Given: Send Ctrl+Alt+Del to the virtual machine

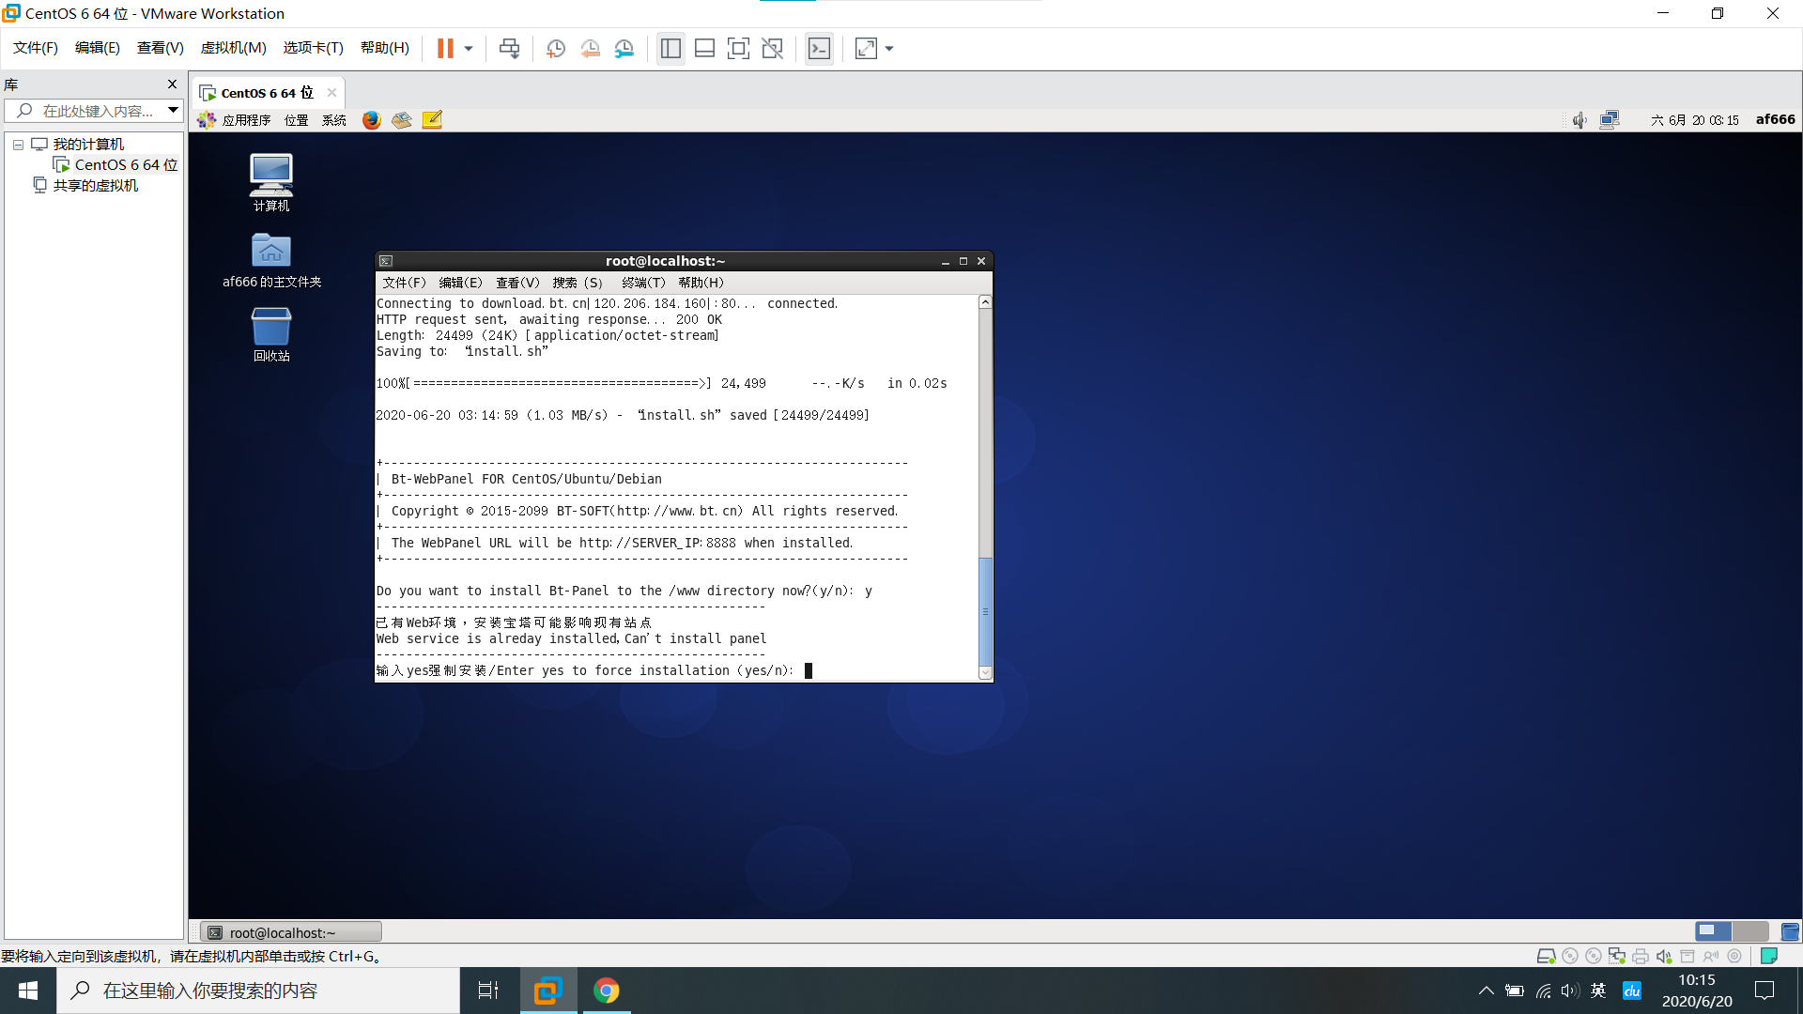Looking at the screenshot, I should tap(509, 48).
